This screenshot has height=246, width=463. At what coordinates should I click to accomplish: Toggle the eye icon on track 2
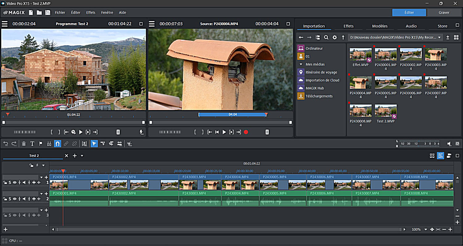click(x=14, y=199)
